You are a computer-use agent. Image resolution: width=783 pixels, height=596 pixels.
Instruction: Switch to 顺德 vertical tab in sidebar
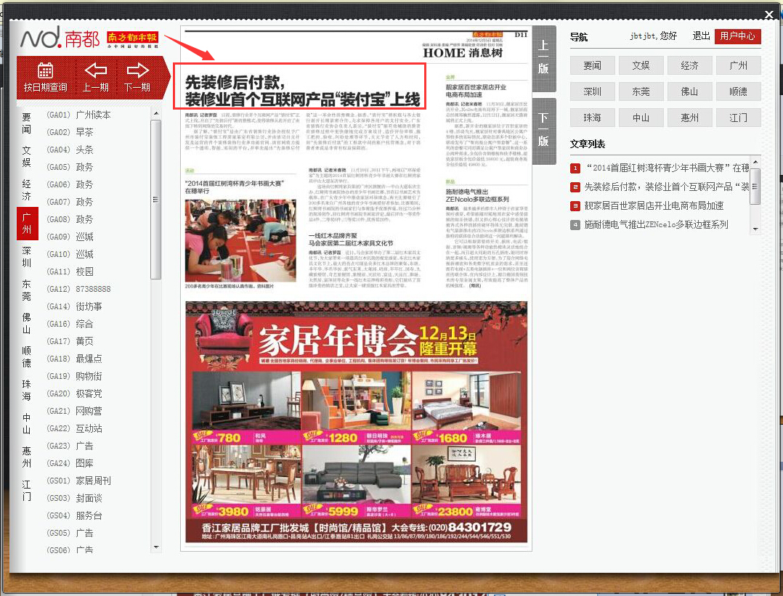pyautogui.click(x=26, y=357)
